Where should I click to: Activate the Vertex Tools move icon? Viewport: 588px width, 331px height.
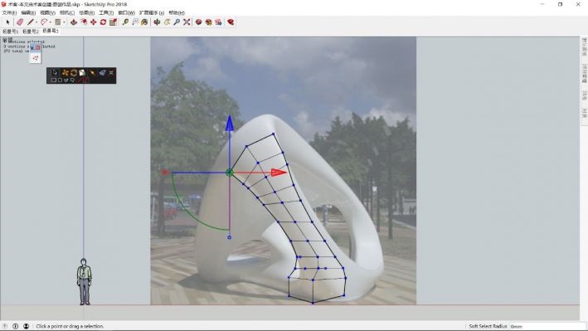(x=65, y=72)
